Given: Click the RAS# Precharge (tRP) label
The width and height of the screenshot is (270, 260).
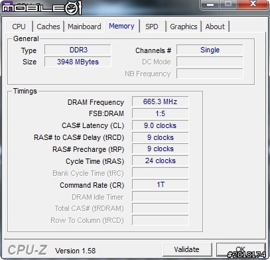Looking at the screenshot, I should 88,149.
